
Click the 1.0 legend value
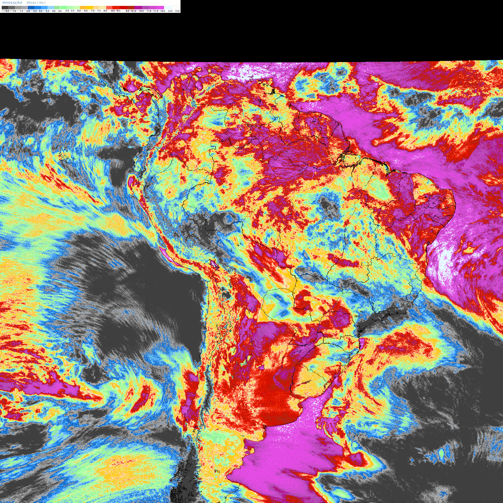point(14,11)
